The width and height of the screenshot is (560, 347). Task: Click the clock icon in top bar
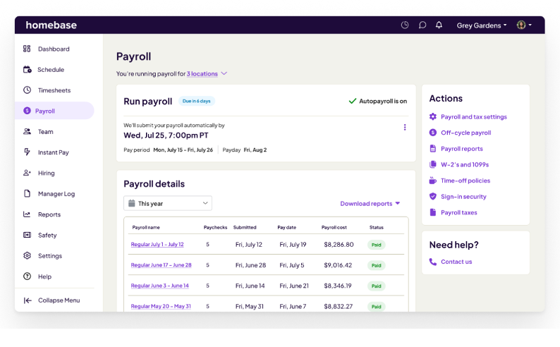click(405, 25)
